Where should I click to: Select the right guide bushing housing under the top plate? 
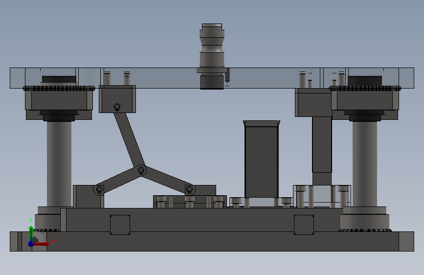pos(365,100)
